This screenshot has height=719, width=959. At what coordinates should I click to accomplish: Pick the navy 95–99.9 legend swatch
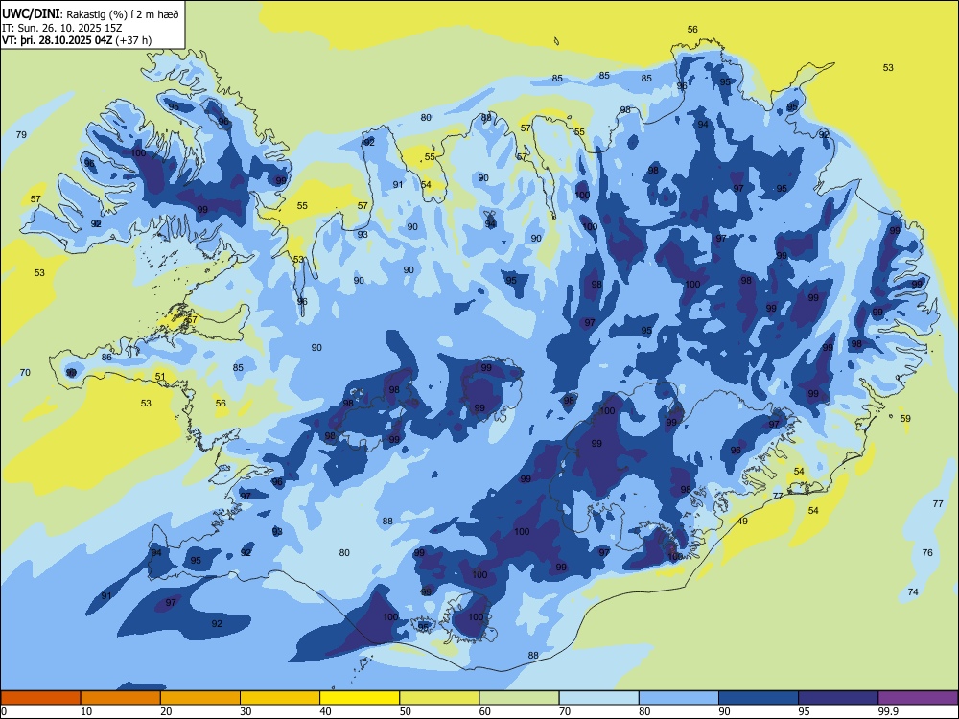coord(838,698)
